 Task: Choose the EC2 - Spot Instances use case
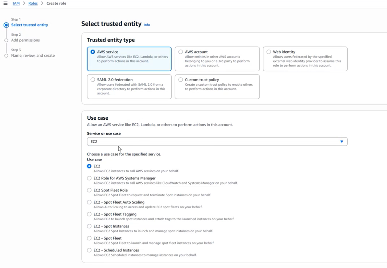point(89,226)
